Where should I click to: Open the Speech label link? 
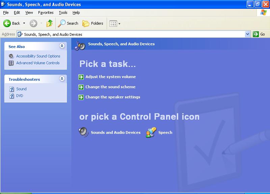tap(165, 132)
